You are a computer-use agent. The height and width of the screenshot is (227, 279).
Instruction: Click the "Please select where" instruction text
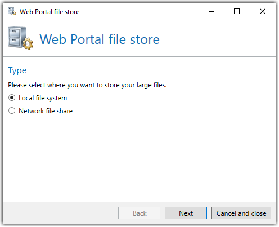[x=87, y=85]
